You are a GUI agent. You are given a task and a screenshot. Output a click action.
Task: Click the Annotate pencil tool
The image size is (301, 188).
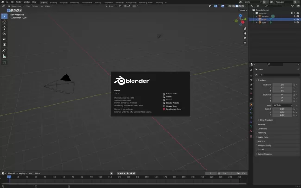pyautogui.click(x=5, y=50)
